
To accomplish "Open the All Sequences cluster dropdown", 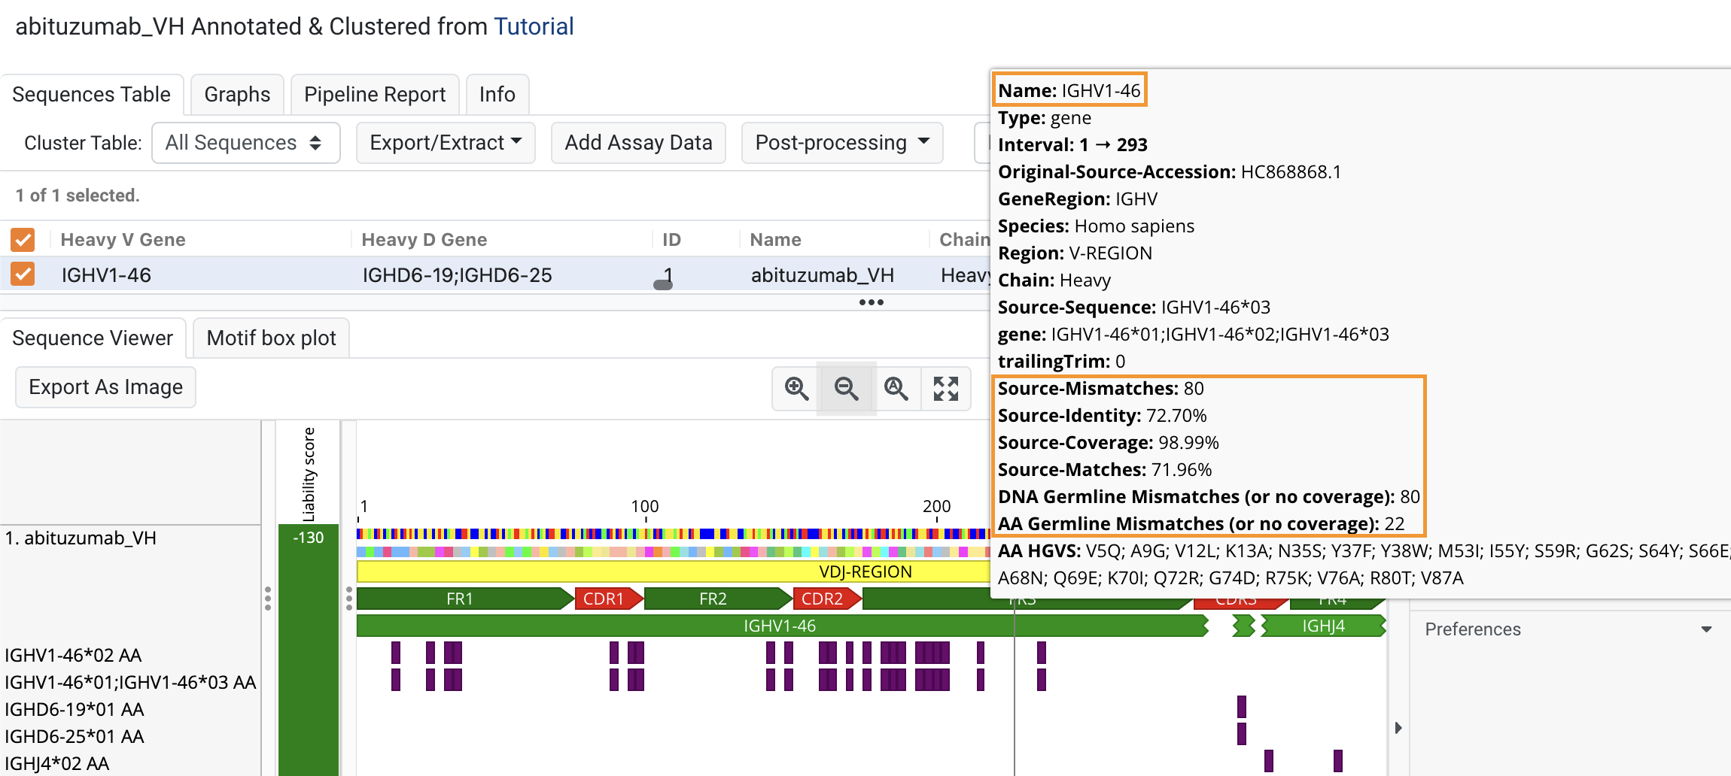I will click(246, 142).
